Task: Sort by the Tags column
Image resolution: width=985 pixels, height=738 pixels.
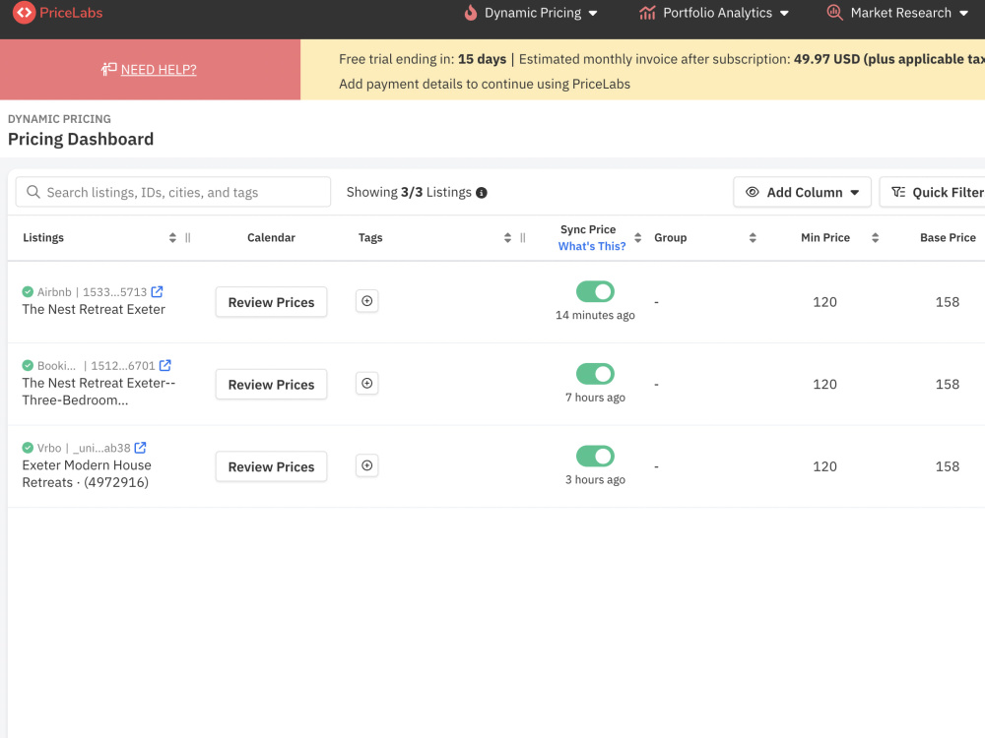Action: click(x=507, y=238)
